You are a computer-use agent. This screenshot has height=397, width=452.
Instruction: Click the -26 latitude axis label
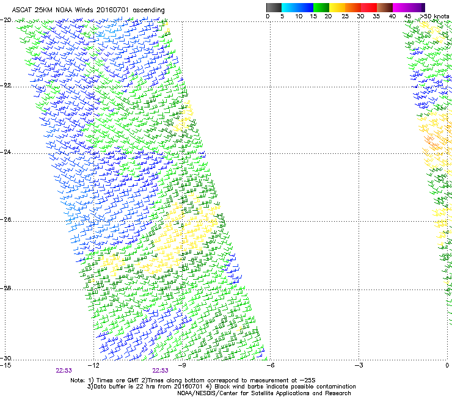click(x=6, y=220)
